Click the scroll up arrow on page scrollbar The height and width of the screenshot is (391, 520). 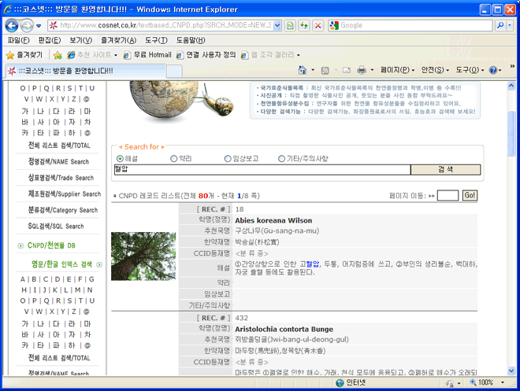point(511,86)
